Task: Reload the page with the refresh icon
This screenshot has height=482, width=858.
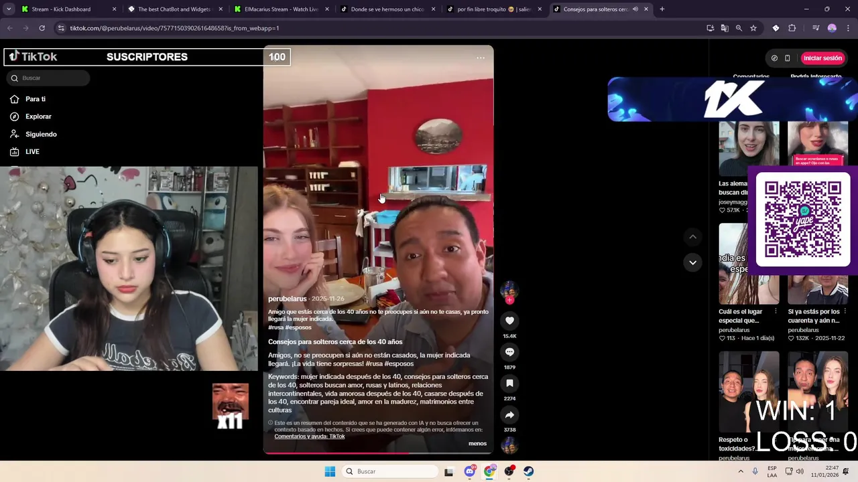Action: coord(42,28)
